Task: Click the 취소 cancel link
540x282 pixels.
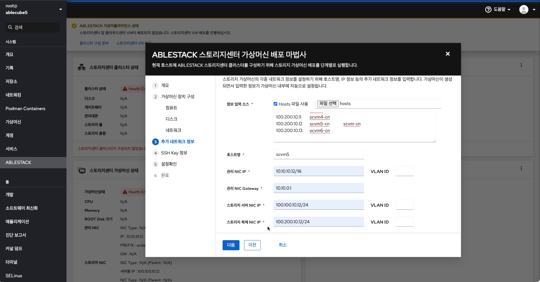Action: pos(283,245)
